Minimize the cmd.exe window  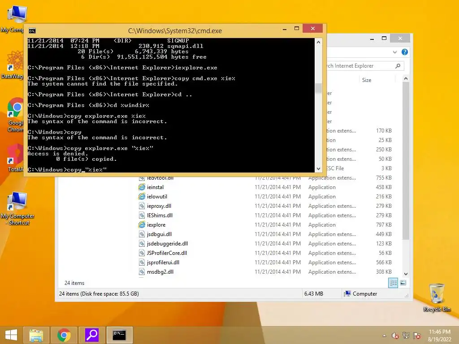[285, 29]
